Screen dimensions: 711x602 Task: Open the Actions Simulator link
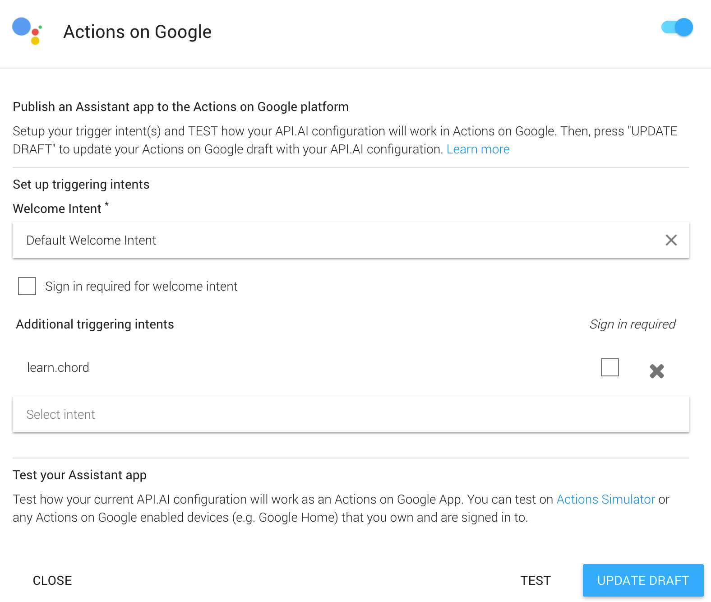[605, 500]
